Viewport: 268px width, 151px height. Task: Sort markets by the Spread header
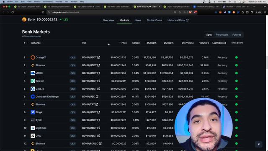click(x=136, y=43)
